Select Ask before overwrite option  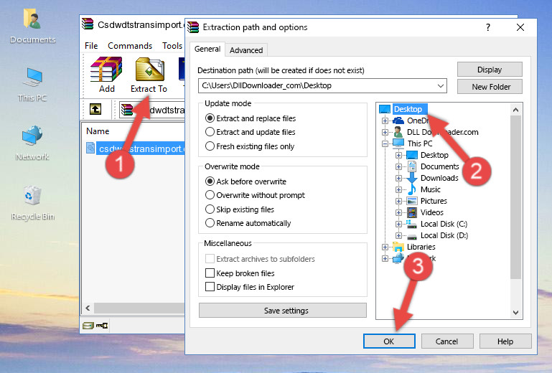[x=210, y=181]
